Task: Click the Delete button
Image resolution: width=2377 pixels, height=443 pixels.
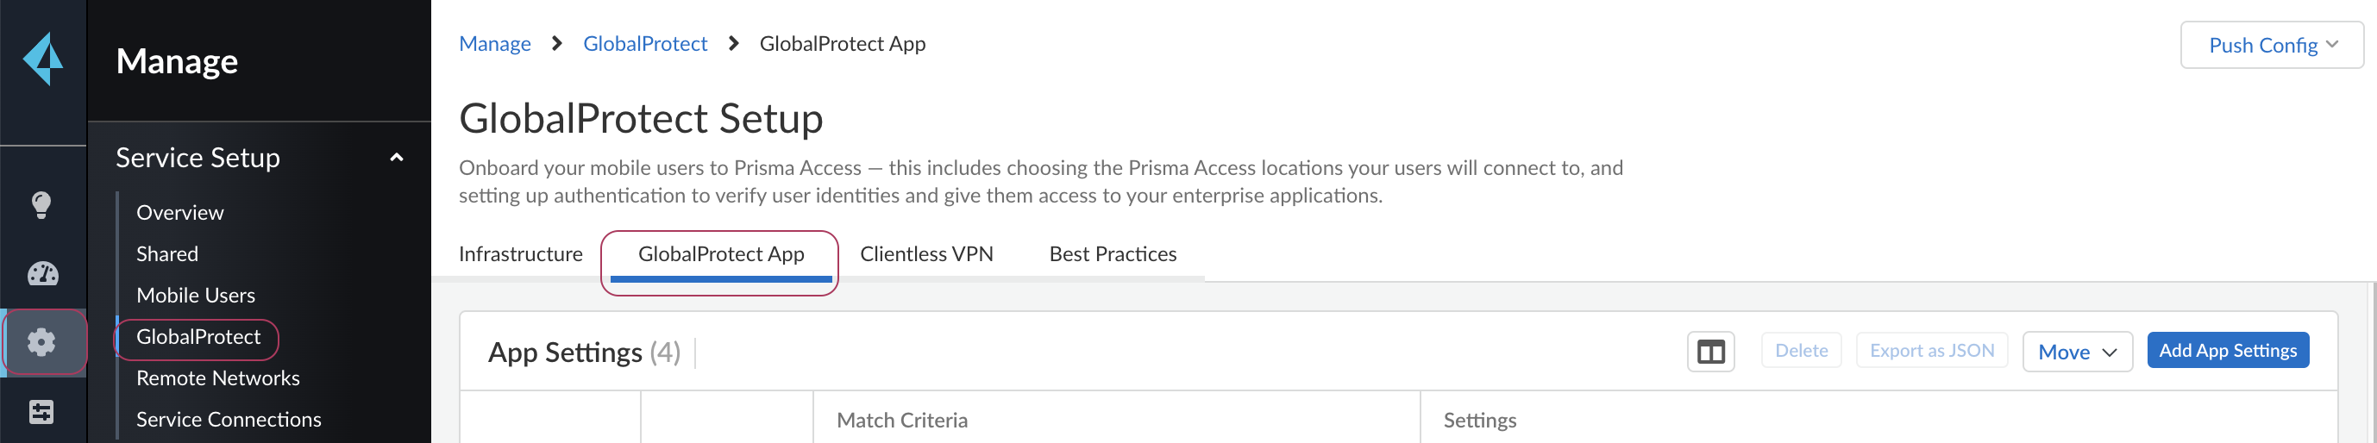Action: 1800,351
